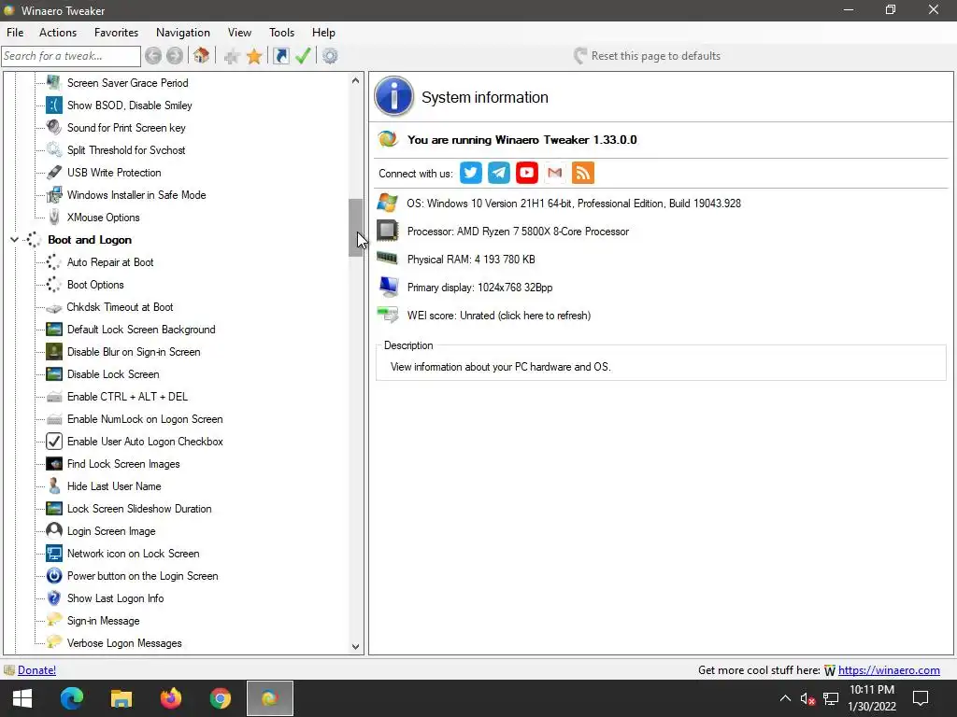Click the tree scrollbar thumb
This screenshot has width=957, height=717.
coord(356,228)
